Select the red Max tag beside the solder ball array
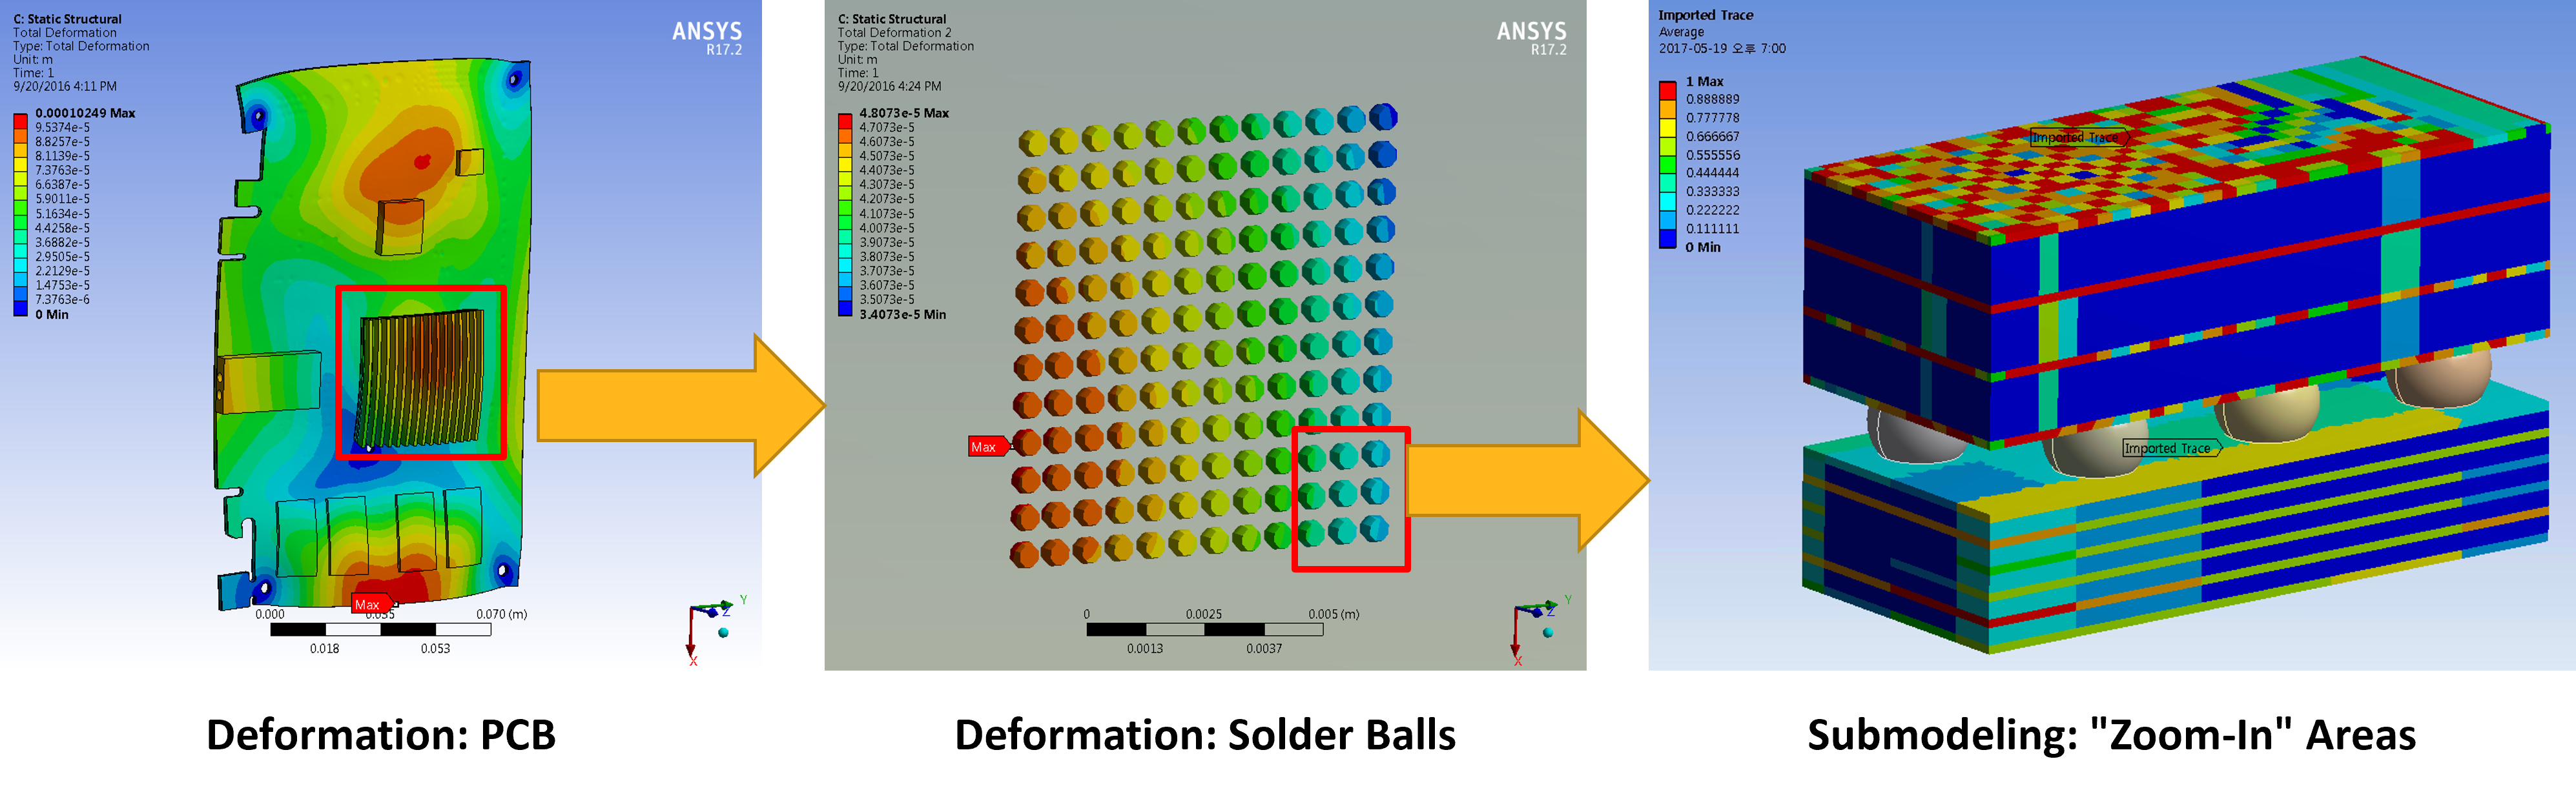Image resolution: width=2576 pixels, height=790 pixels. [985, 446]
